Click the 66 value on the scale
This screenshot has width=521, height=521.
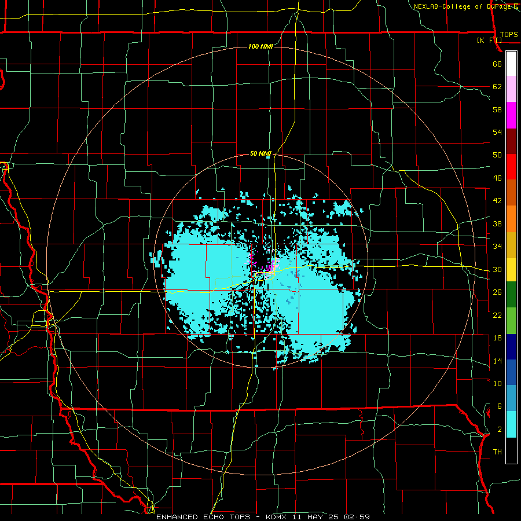click(x=497, y=64)
